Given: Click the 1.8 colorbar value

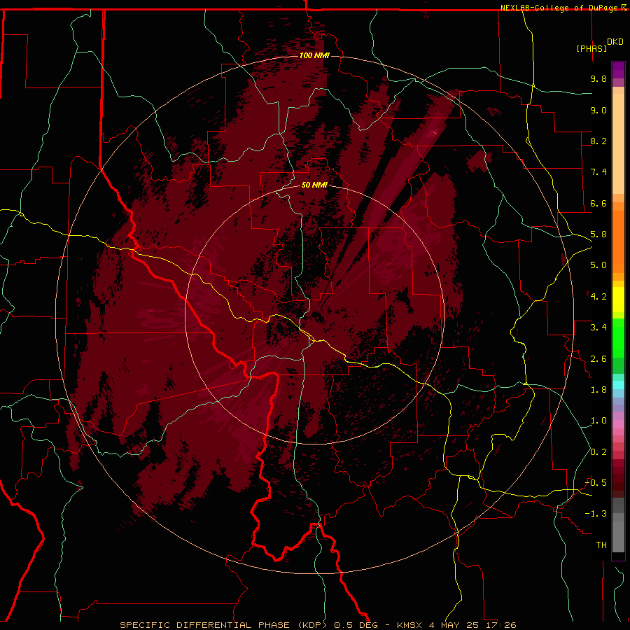Looking at the screenshot, I should pyautogui.click(x=598, y=390).
